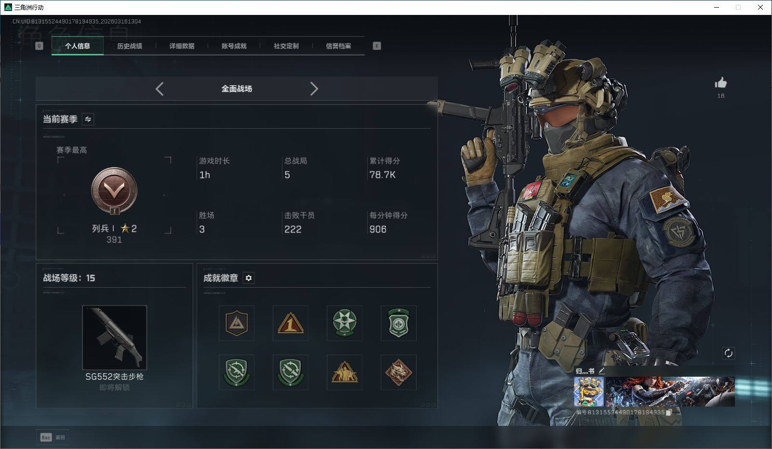Click the pencil icon to edit the nickname
The image size is (772, 449).
(601, 371)
